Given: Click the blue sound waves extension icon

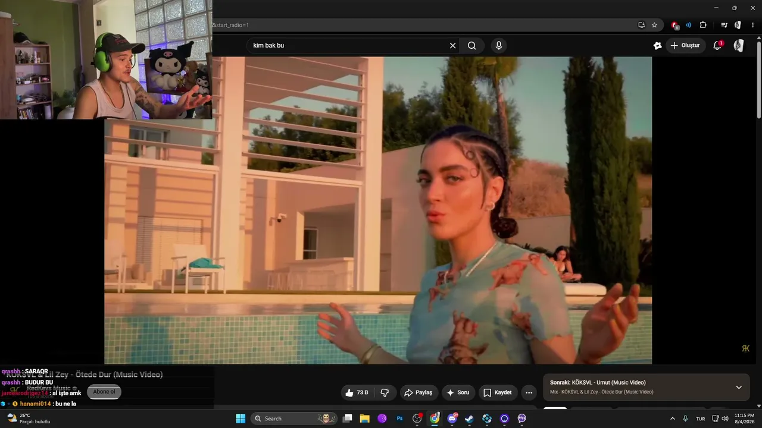Looking at the screenshot, I should point(688,25).
